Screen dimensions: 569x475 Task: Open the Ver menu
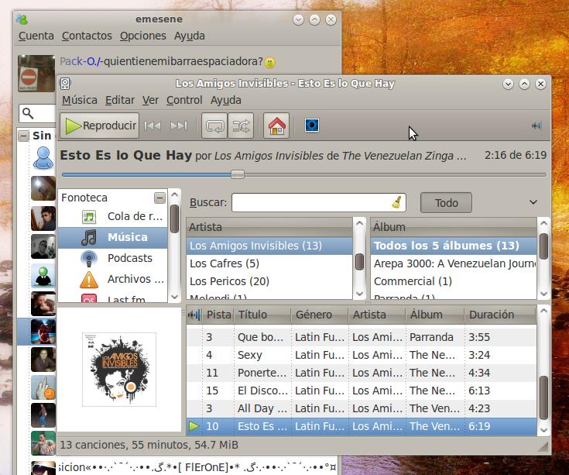tap(150, 100)
